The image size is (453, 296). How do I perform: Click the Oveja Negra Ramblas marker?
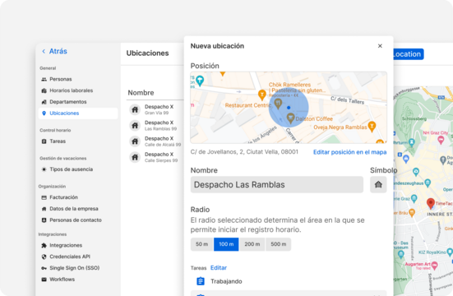click(372, 127)
